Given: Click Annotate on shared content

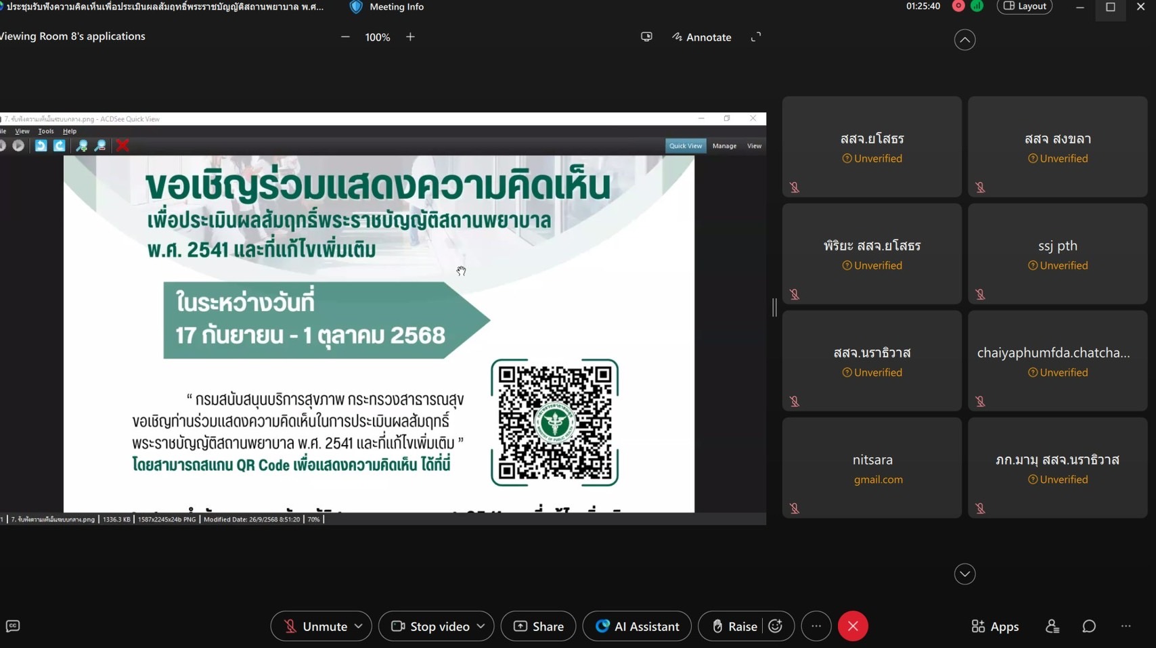Looking at the screenshot, I should point(701,37).
